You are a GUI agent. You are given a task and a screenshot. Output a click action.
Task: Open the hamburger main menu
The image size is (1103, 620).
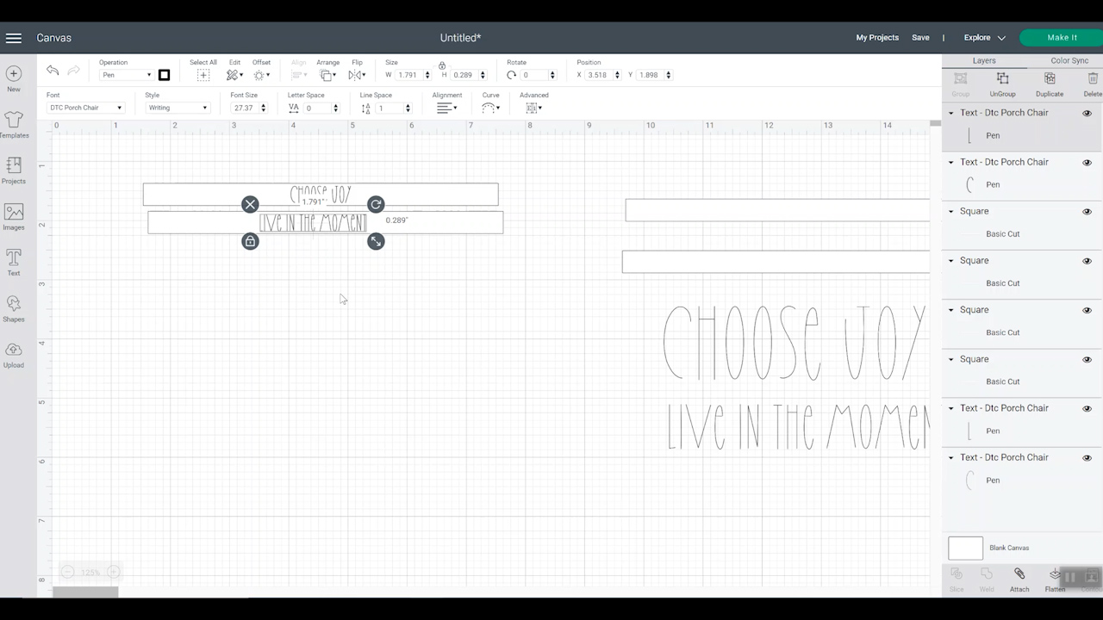(14, 38)
